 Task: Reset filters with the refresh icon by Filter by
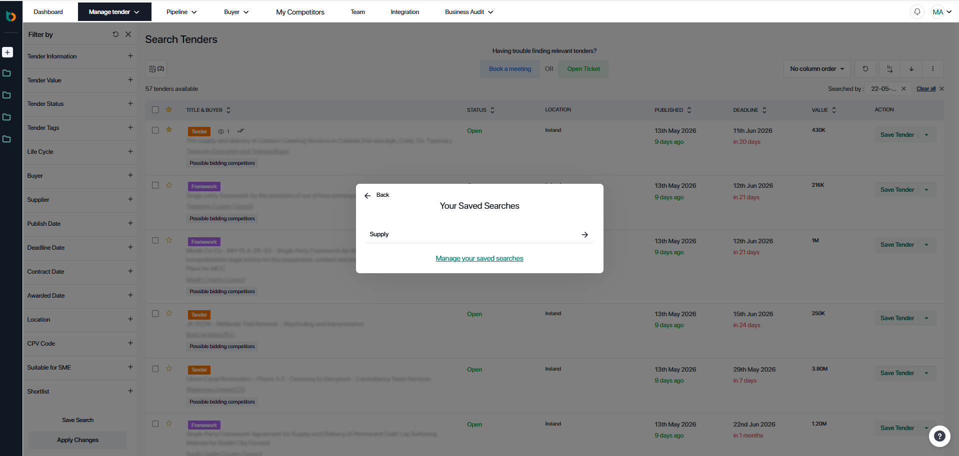point(115,34)
